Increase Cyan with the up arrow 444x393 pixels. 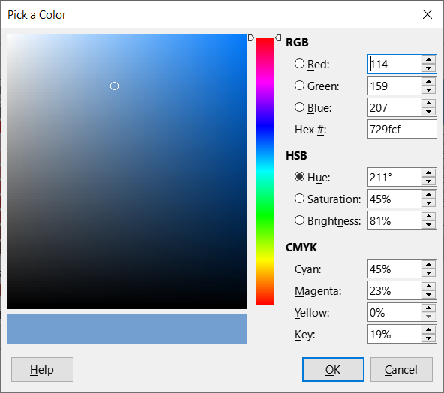click(x=428, y=264)
